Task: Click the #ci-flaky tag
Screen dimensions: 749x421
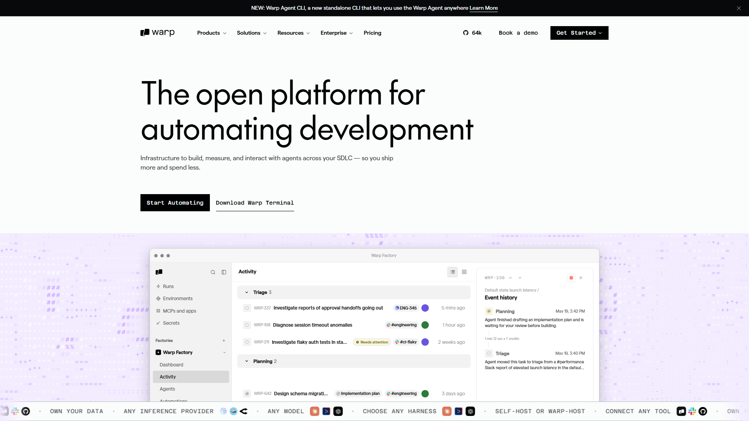Action: coord(406,342)
